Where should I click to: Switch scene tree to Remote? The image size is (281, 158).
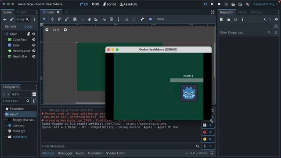pos(10,26)
